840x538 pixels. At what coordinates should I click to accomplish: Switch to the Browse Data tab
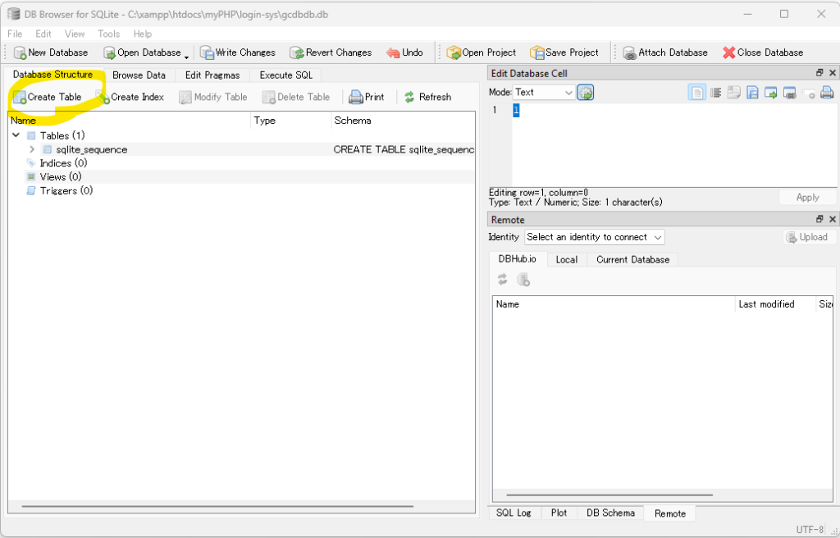coord(139,75)
